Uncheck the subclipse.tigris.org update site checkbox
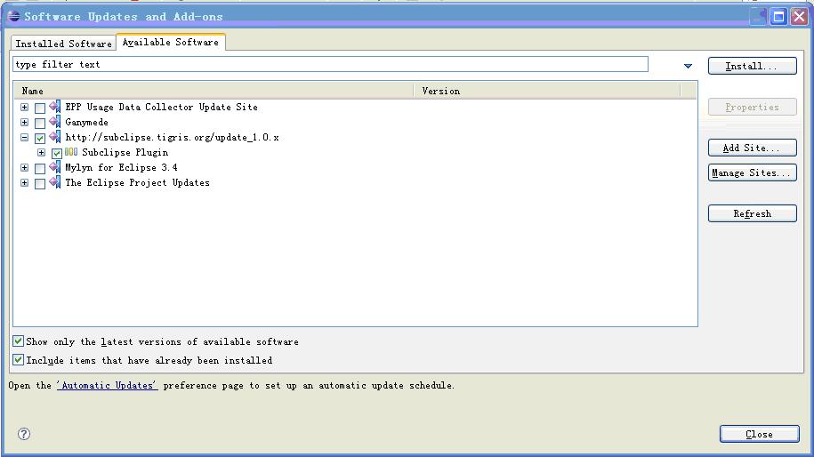The height and width of the screenshot is (457, 814). 40,138
